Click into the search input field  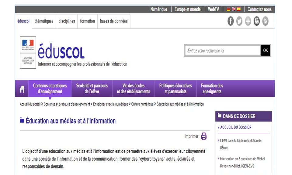(223, 50)
